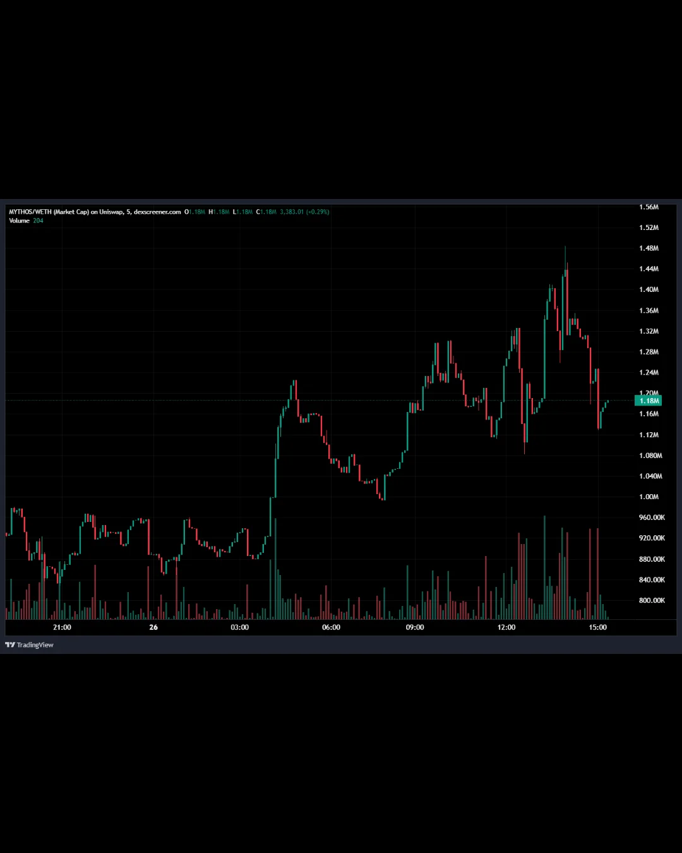Click the 12:00 time axis label
Screen dimensions: 682x853
[506, 627]
